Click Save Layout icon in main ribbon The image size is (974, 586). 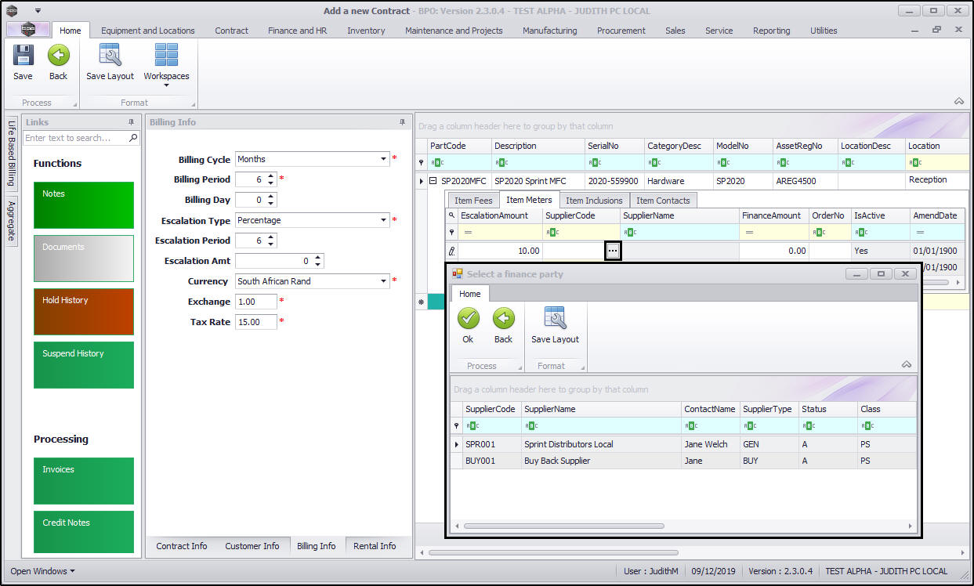click(110, 56)
